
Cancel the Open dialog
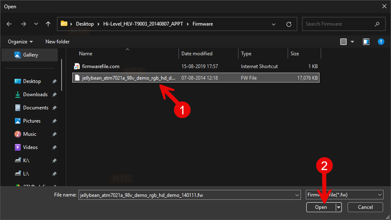[365, 207]
